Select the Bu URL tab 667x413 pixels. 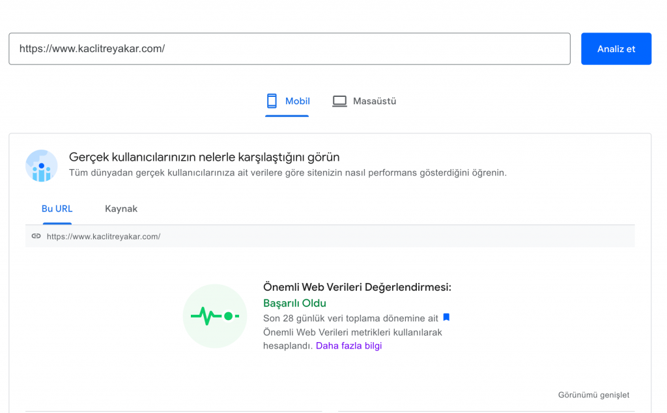[x=57, y=209]
